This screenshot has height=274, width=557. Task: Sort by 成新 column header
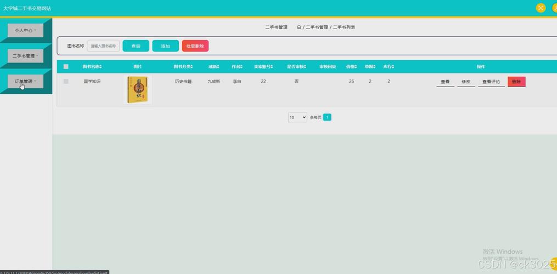(213, 67)
